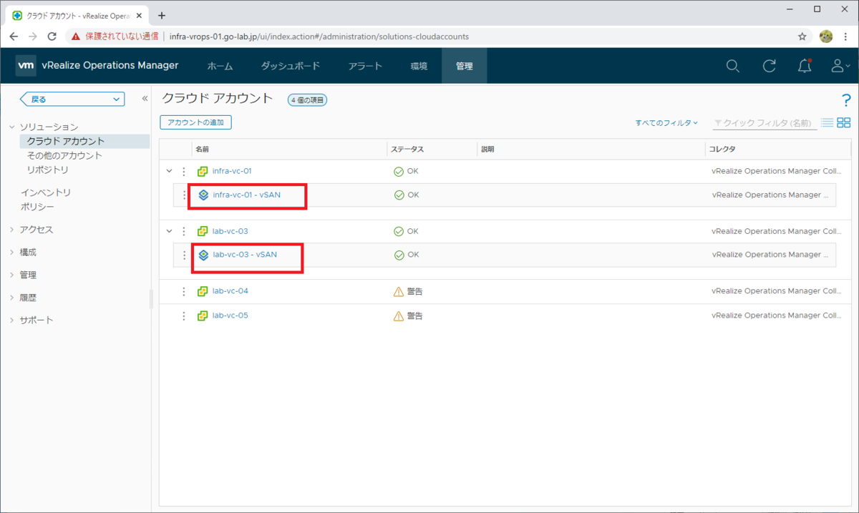Click the アカウントの追加 button
This screenshot has height=513, width=859.
click(x=195, y=122)
